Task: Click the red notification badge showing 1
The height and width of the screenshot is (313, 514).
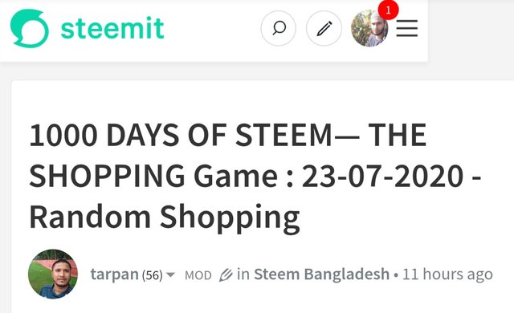Action: (x=389, y=10)
